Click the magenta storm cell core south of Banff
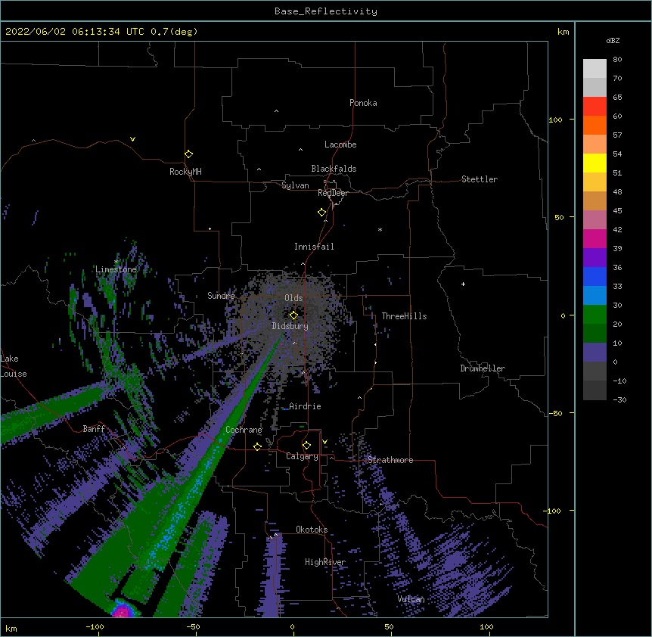The width and height of the screenshot is (652, 637). pos(123,611)
